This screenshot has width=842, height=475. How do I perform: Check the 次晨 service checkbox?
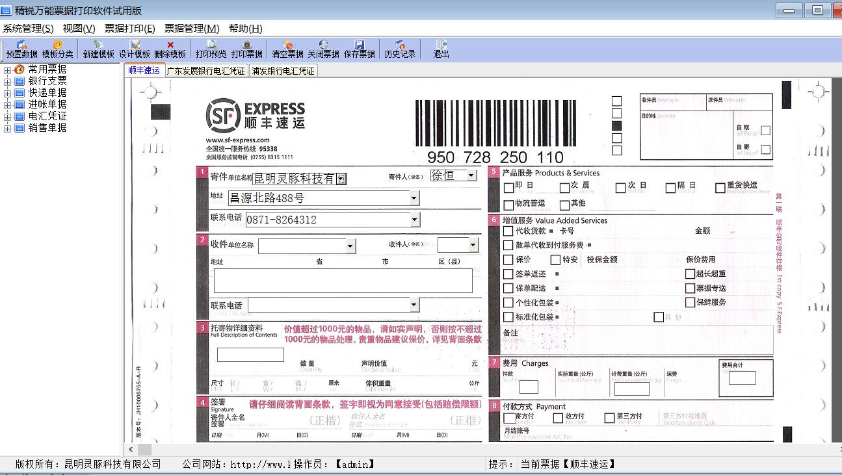[564, 188]
